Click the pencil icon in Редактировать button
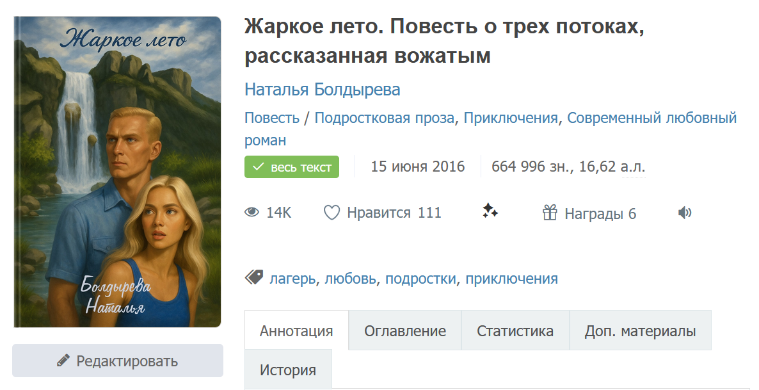 click(63, 361)
